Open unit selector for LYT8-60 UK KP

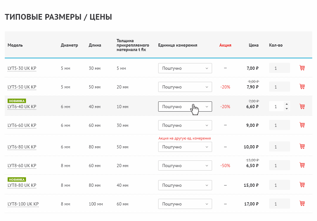click(185, 166)
